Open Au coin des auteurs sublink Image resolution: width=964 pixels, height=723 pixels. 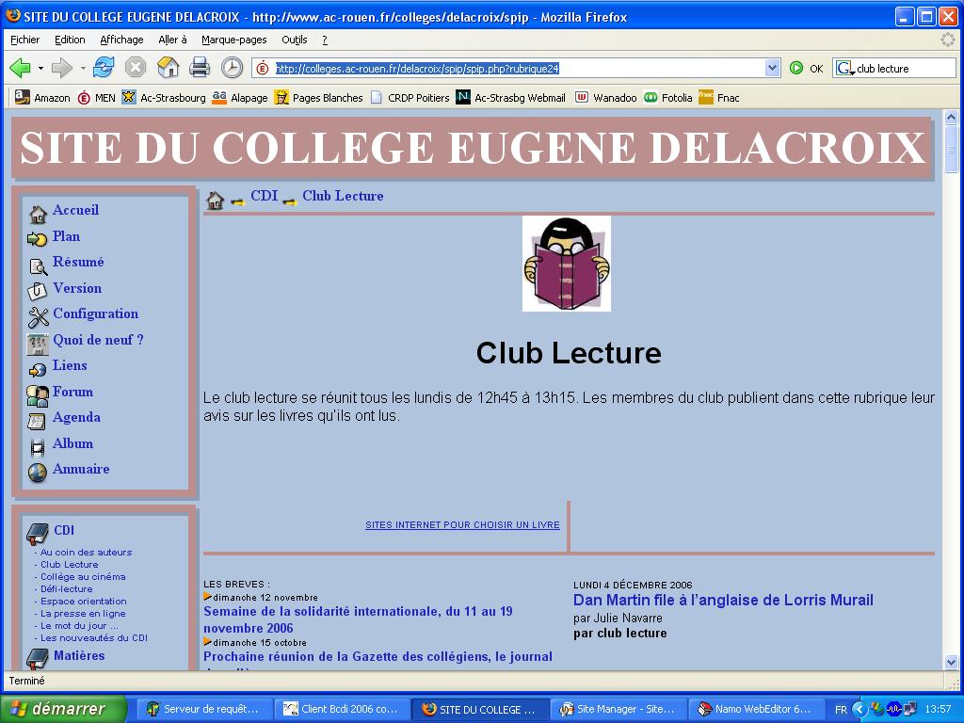click(86, 552)
